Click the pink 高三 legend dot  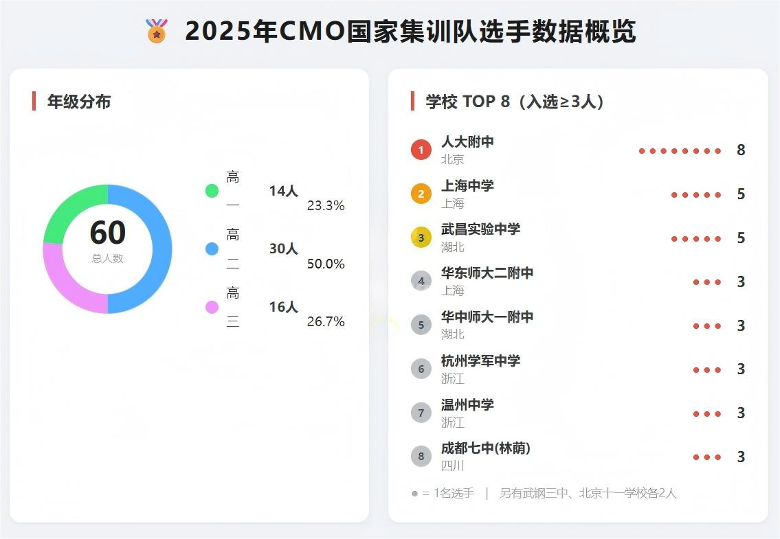pos(212,307)
